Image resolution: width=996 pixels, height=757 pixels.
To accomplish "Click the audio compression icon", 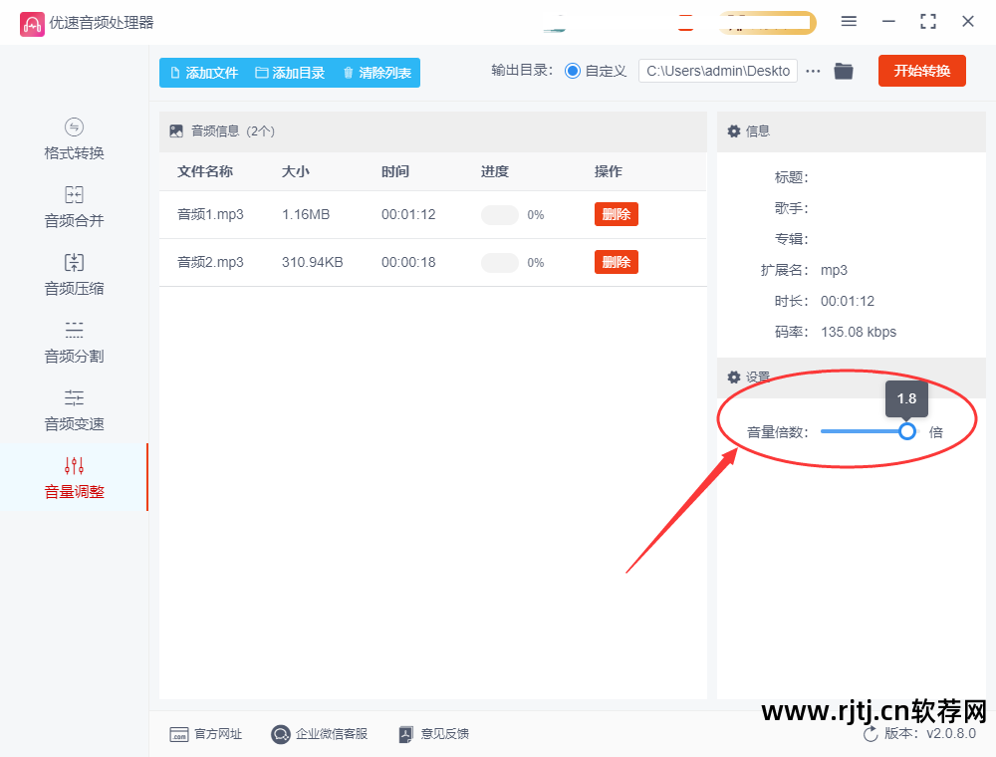I will (x=75, y=262).
